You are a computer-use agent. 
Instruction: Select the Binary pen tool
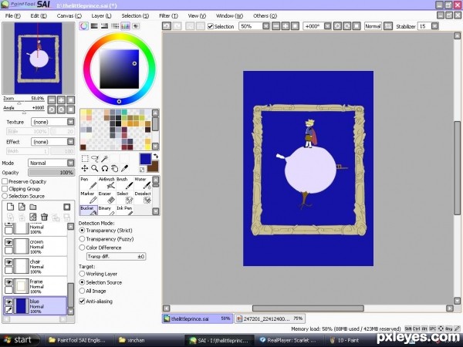[106, 210]
